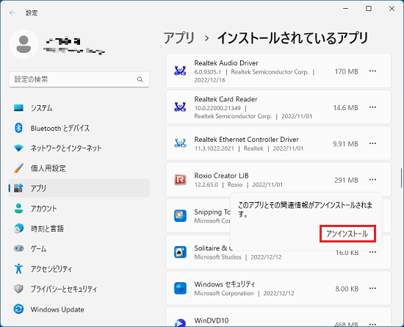This screenshot has height=327, width=404.
Task: Click the Bluetooth icon in the sidebar
Action: click(x=18, y=128)
